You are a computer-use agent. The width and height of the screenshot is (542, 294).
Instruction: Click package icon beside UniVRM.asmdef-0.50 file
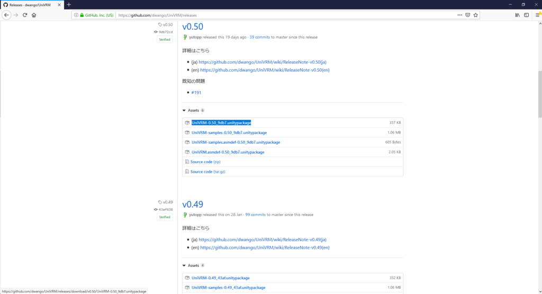187,152
